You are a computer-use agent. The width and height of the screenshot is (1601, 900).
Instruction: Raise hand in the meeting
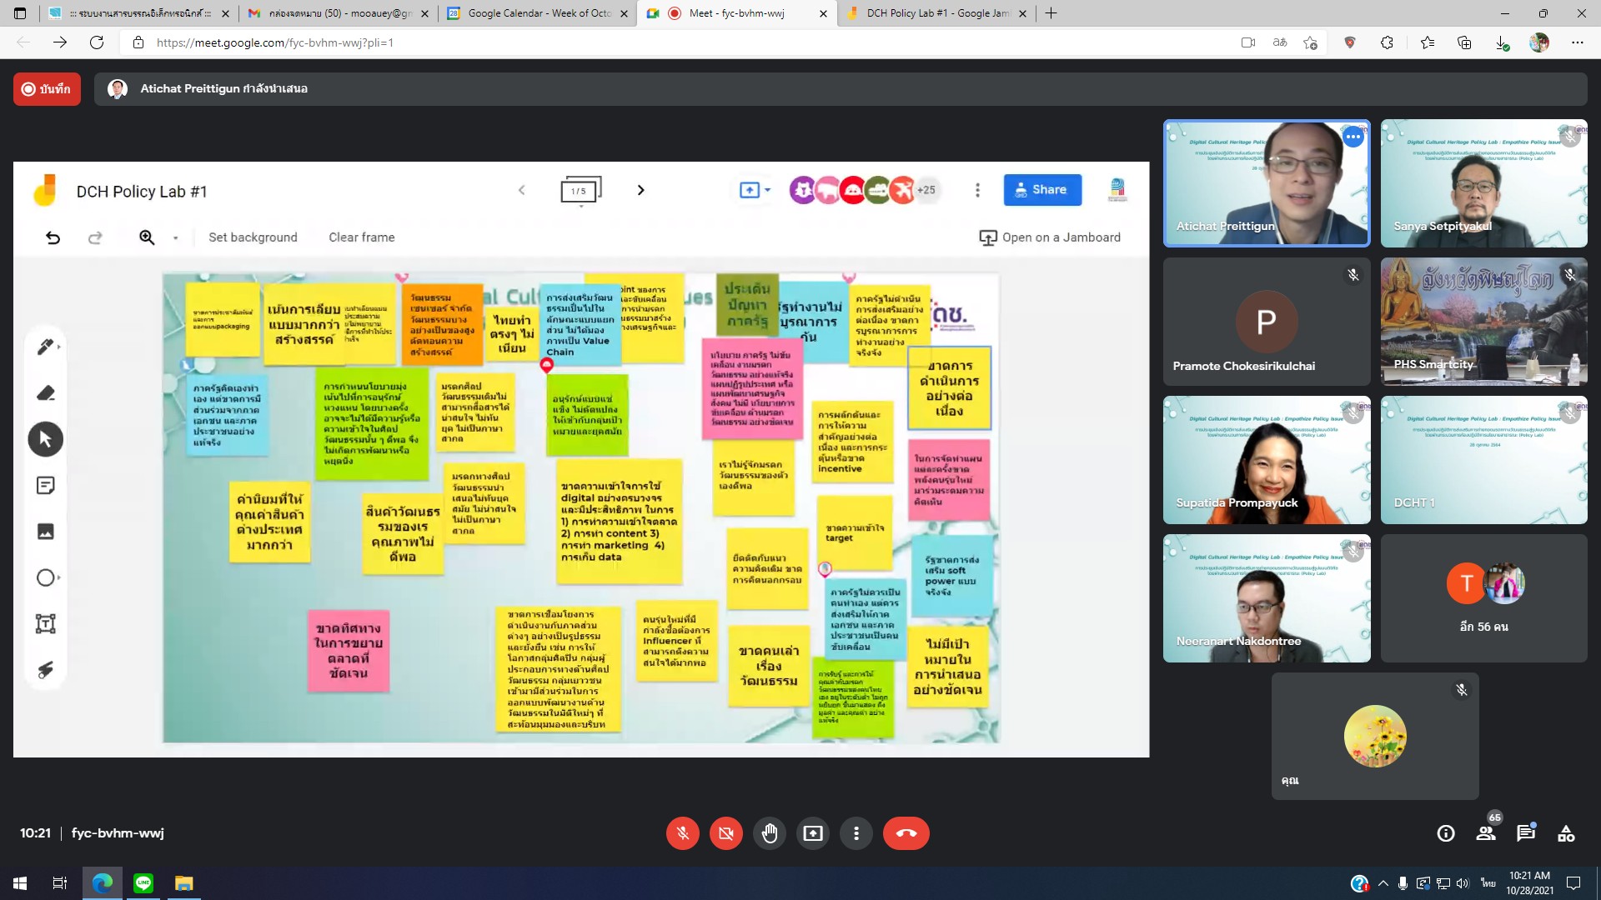769,833
